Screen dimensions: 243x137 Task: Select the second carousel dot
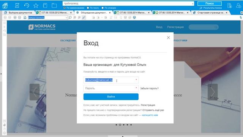pyautogui.click(x=120, y=125)
